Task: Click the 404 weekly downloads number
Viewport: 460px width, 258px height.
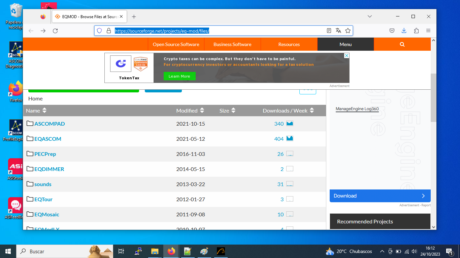Action: (279, 139)
